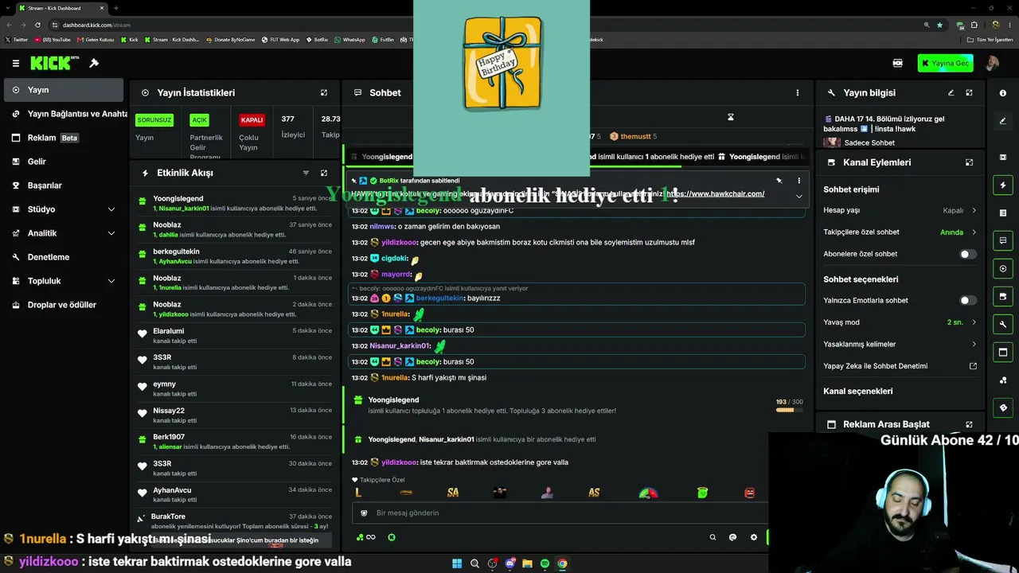Click the green smiley emote
This screenshot has height=573, width=1019.
tap(702, 493)
